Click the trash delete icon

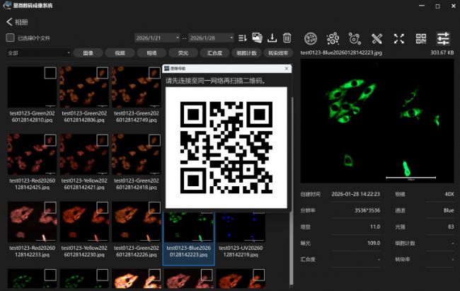(x=287, y=38)
